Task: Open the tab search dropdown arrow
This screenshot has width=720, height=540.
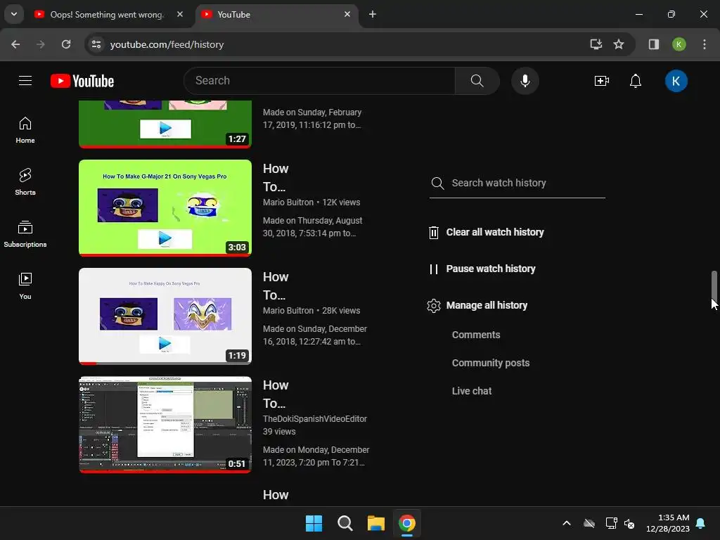Action: [x=14, y=14]
